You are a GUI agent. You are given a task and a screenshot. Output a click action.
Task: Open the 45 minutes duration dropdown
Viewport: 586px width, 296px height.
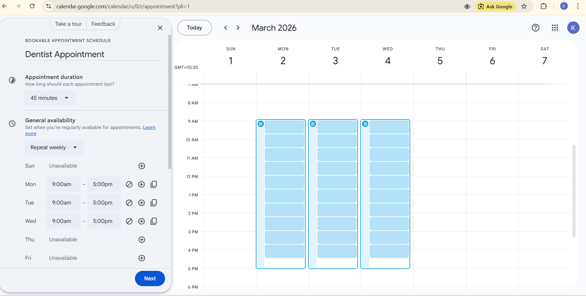coord(50,98)
